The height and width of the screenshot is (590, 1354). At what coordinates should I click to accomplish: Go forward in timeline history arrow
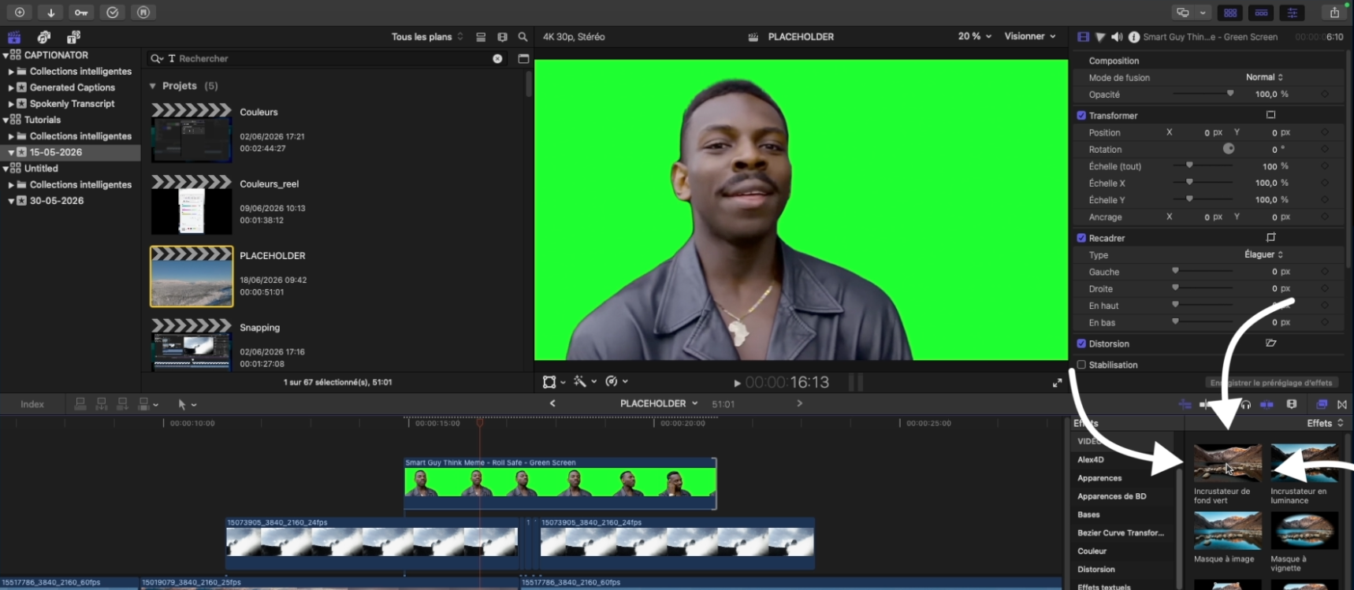tap(799, 403)
